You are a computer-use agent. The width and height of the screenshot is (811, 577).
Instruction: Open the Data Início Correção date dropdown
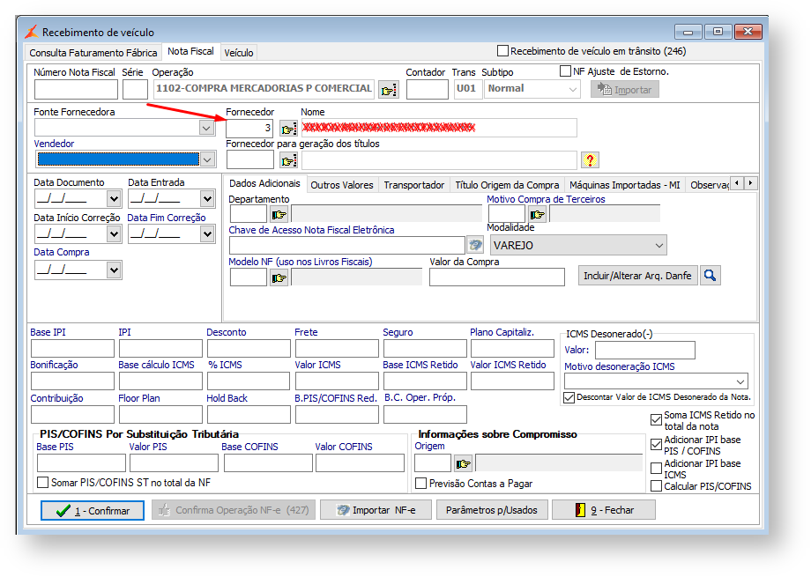[x=114, y=234]
